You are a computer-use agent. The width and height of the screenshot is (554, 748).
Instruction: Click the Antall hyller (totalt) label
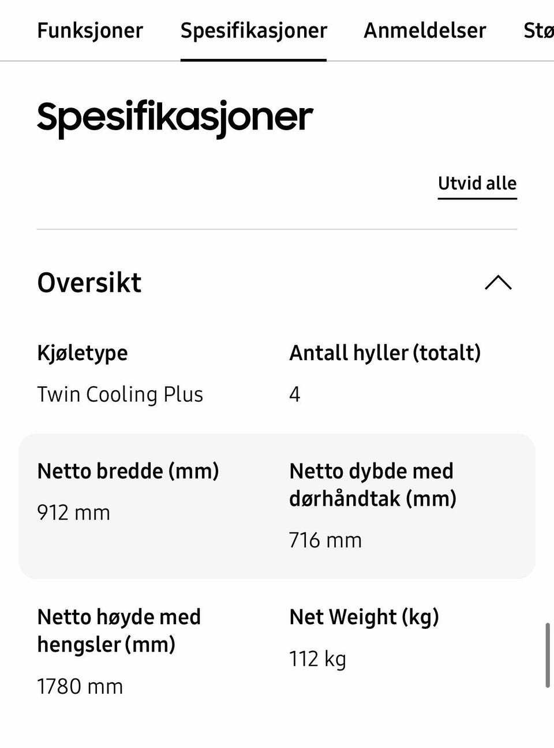pyautogui.click(x=385, y=353)
